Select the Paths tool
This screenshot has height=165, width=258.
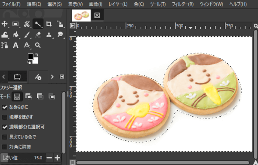(5, 45)
